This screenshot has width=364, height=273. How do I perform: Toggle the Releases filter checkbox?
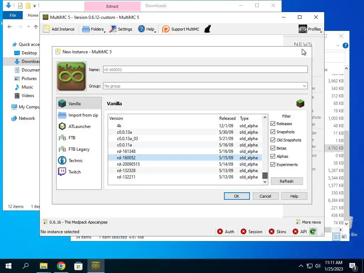[273, 123]
